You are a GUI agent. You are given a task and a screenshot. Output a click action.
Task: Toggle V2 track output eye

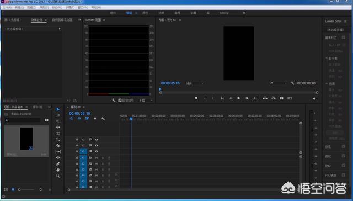[97, 146]
